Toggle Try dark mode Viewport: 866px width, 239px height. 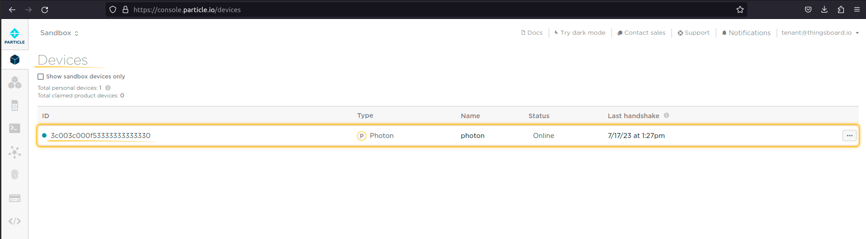(x=580, y=33)
